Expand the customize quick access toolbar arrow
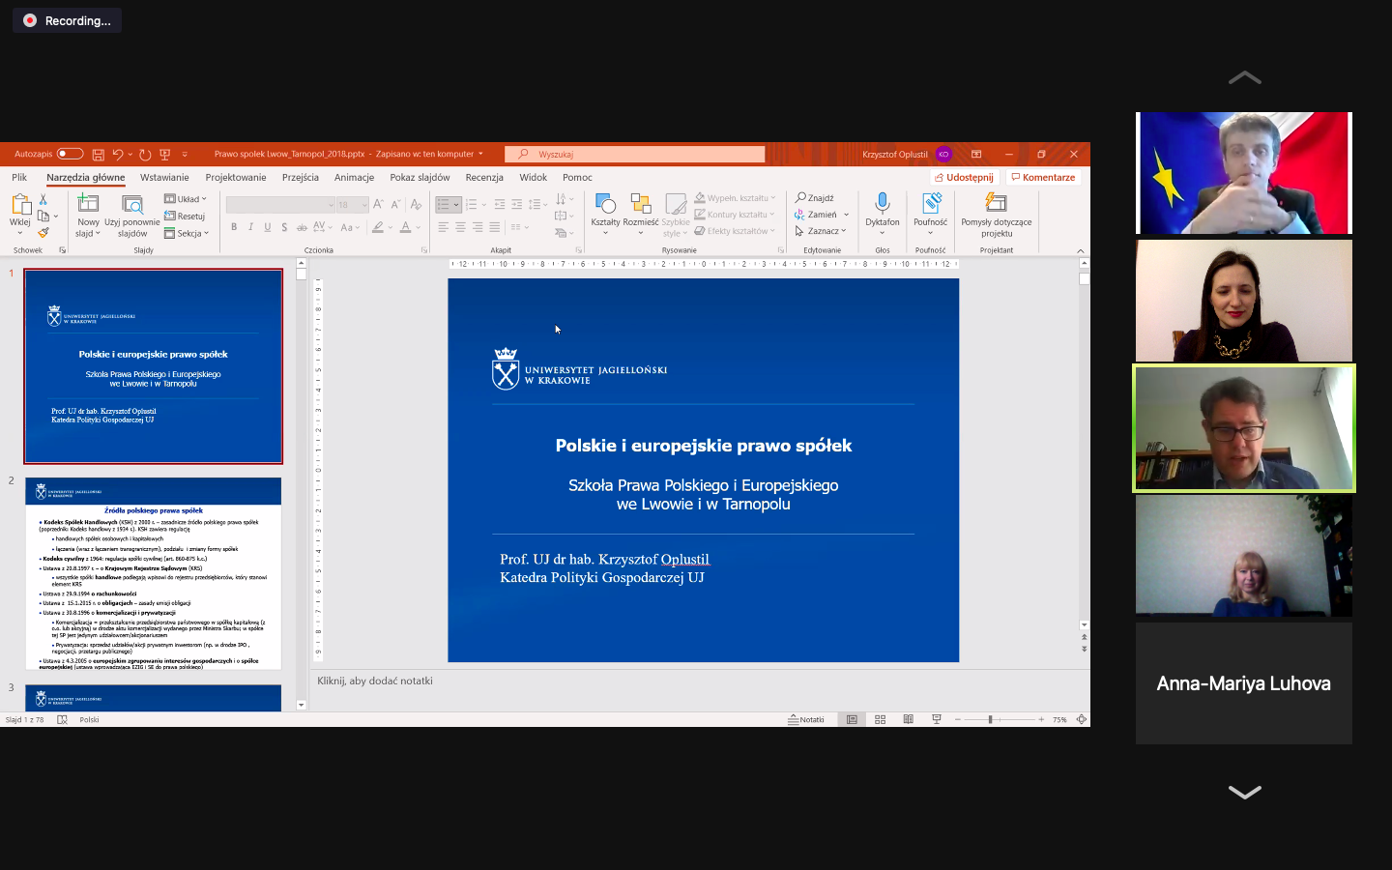 185,155
